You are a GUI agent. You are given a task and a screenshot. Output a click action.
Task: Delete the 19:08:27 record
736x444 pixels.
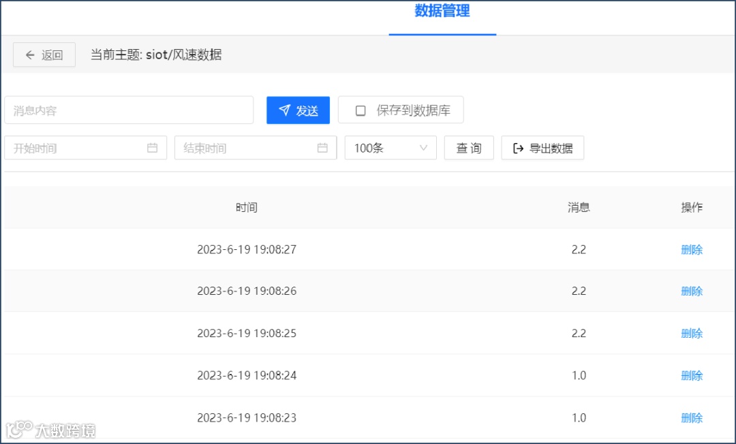click(692, 249)
